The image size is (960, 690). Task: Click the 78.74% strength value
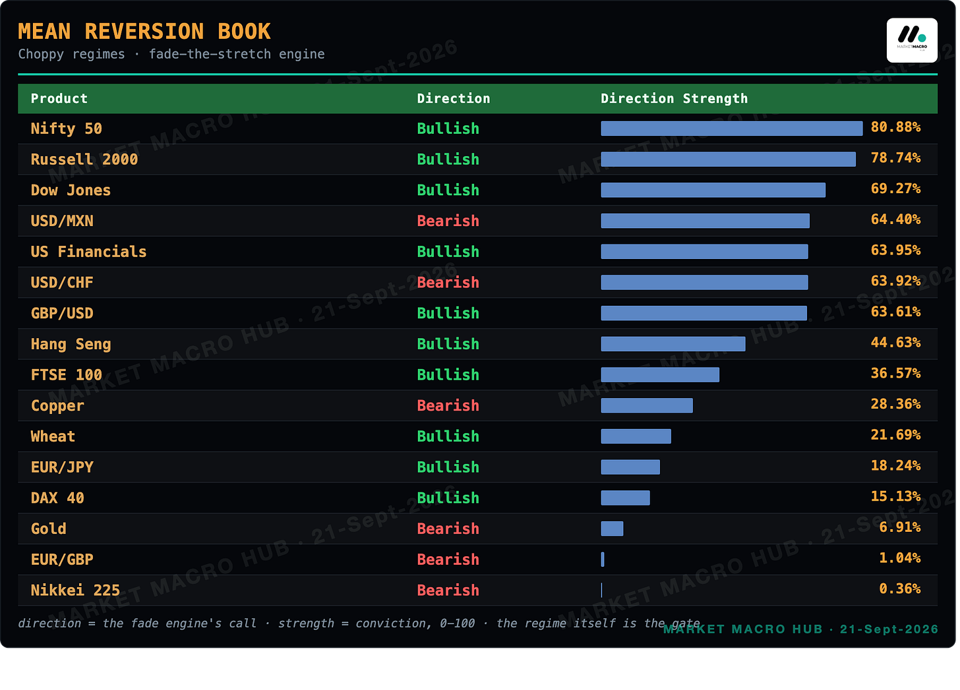point(895,158)
